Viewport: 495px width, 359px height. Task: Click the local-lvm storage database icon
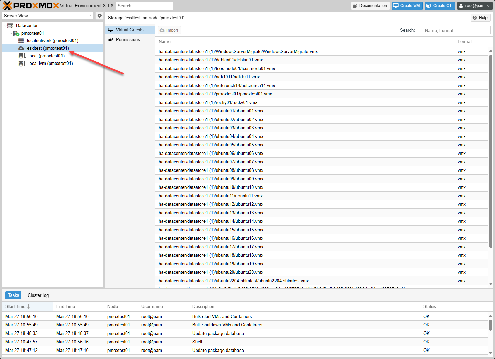[21, 64]
